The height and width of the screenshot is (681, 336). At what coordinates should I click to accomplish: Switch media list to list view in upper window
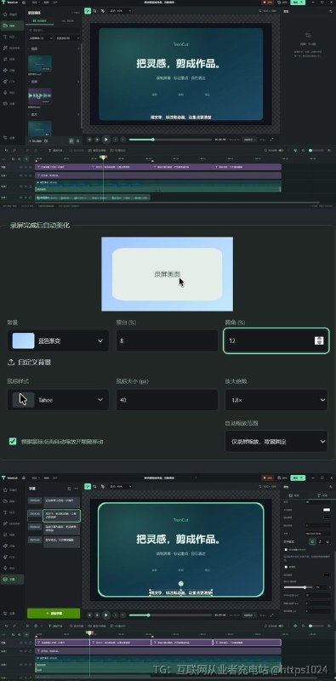point(77,140)
